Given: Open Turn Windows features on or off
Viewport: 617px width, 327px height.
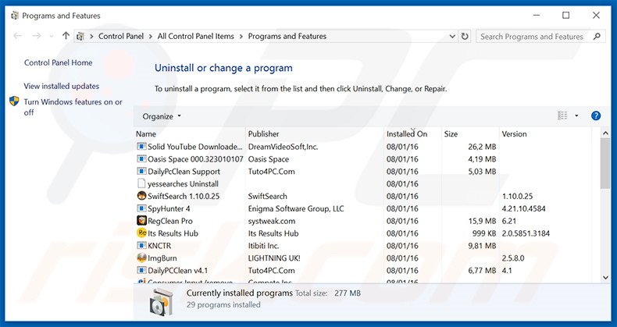Looking at the screenshot, I should click(73, 107).
